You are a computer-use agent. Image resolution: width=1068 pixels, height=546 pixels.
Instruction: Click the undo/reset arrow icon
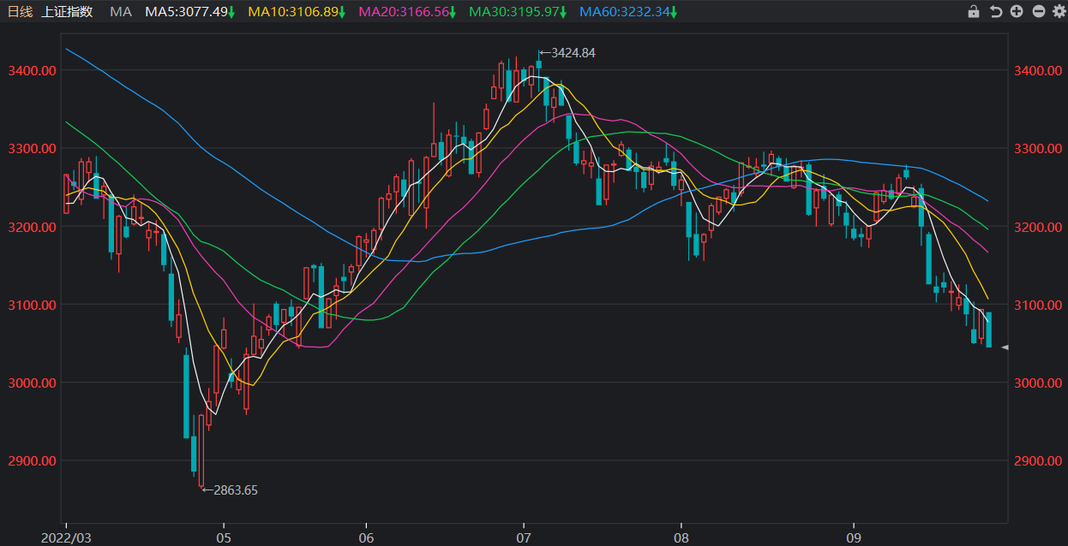pos(995,12)
